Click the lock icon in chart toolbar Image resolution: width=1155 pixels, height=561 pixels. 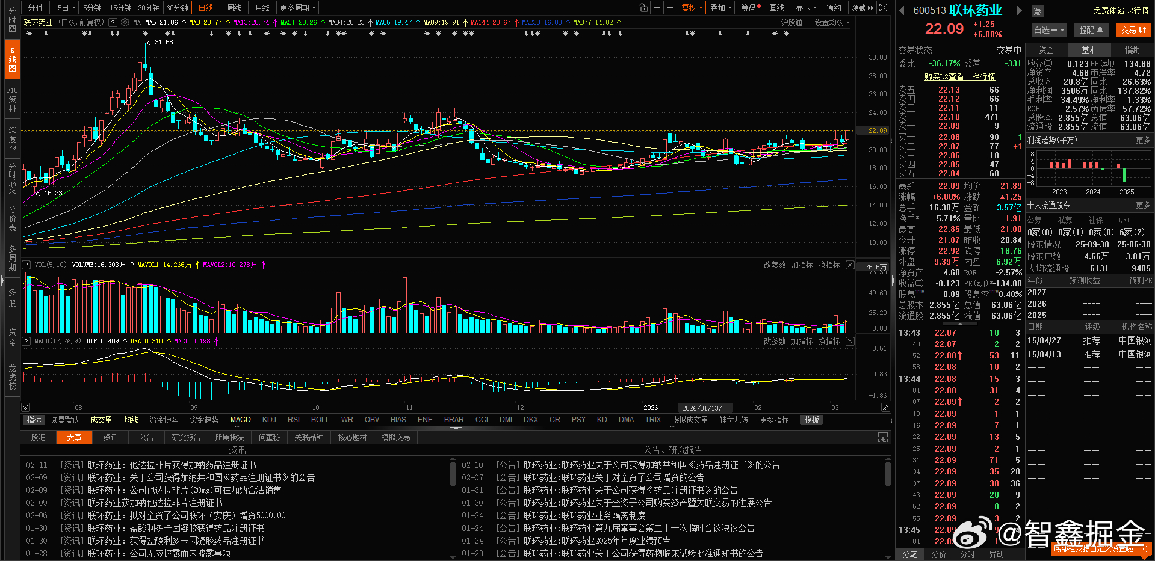[644, 8]
